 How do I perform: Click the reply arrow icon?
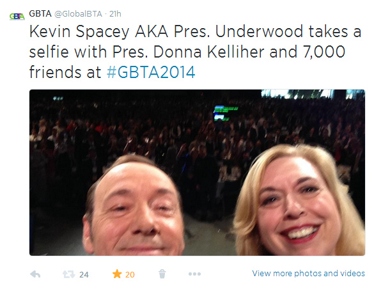(x=35, y=274)
